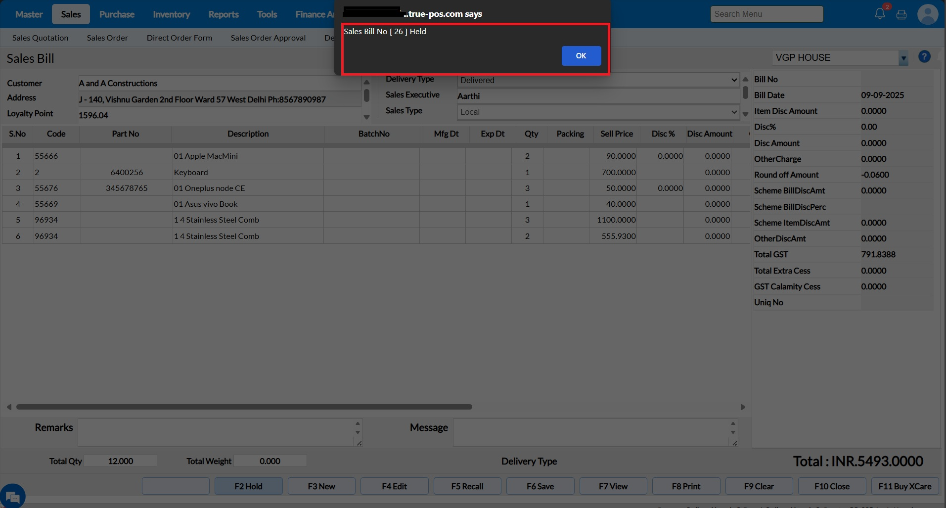Viewport: 946px width, 508px height.
Task: Click the left arrow of the grid scrollbar
Action: (9, 407)
